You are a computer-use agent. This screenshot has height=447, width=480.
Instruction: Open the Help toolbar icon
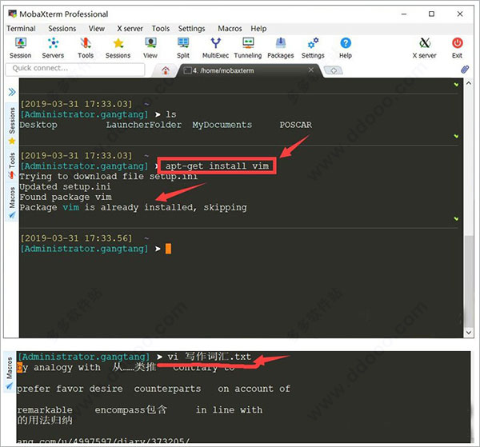click(345, 47)
